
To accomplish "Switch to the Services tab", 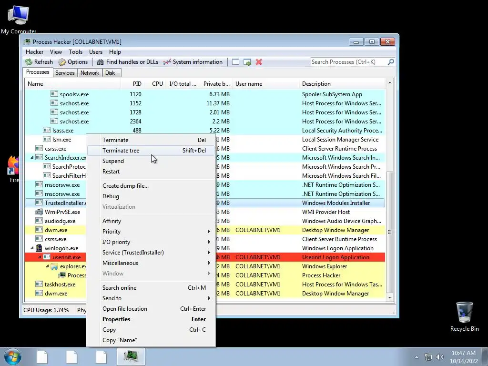I will pyautogui.click(x=65, y=73).
